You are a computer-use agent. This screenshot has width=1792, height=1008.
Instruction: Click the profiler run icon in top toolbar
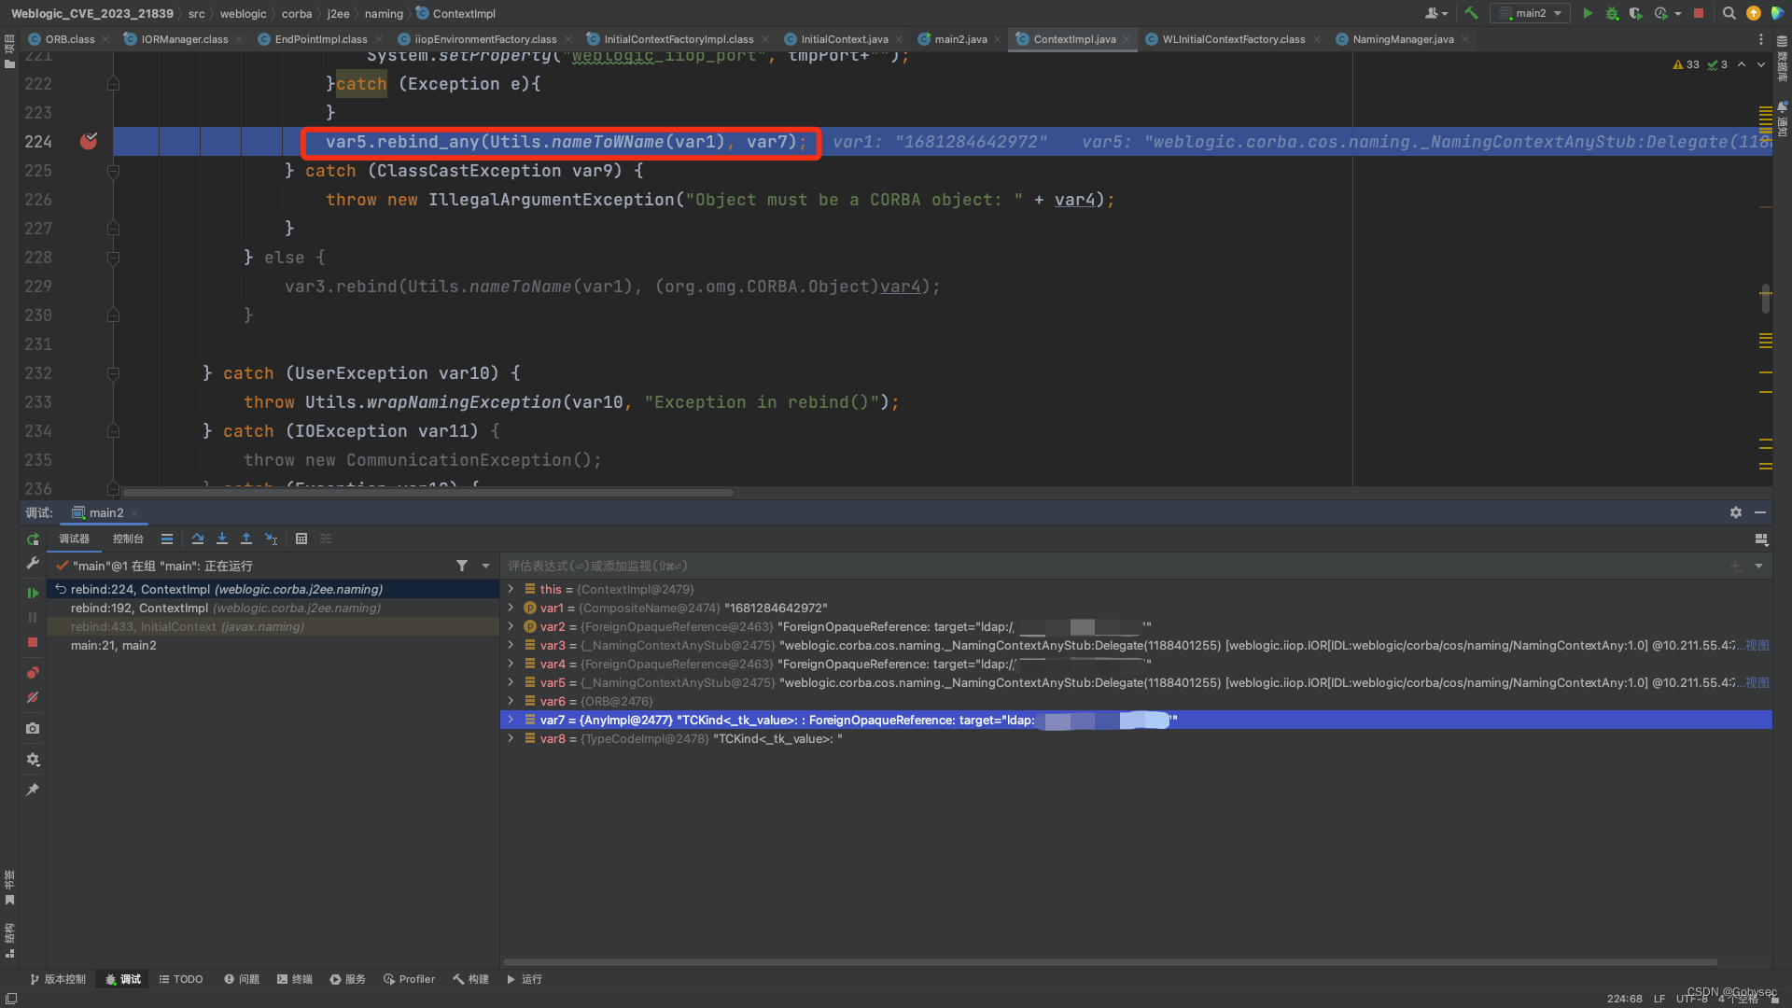pos(1660,13)
